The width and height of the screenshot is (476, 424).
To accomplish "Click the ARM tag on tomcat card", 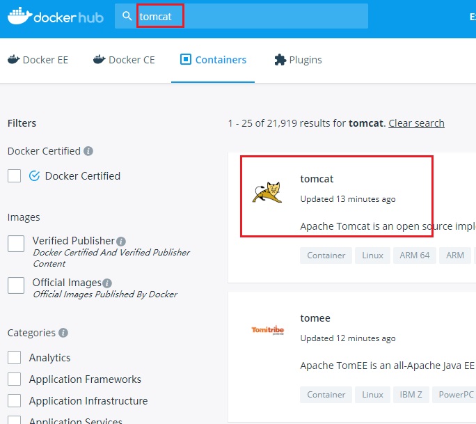I will click(x=454, y=256).
